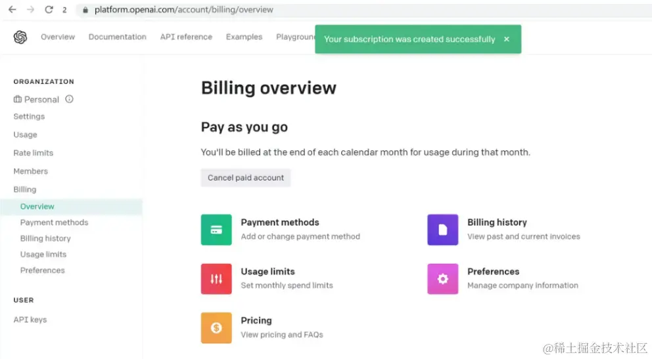The width and height of the screenshot is (652, 359).
Task: Open the Examples tab
Action: pyautogui.click(x=244, y=37)
